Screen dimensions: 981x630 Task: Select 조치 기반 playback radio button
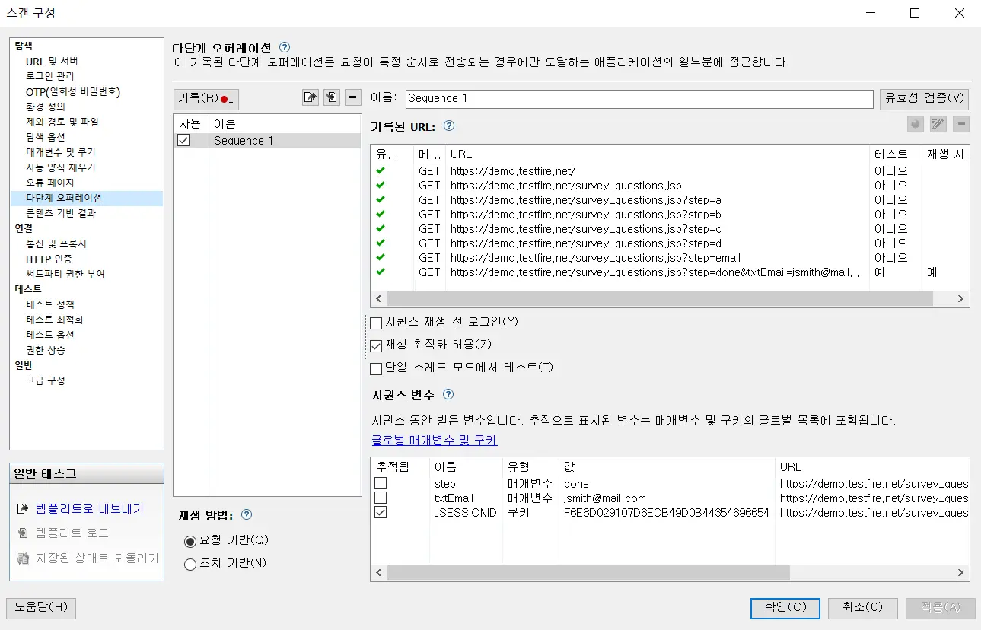click(x=190, y=564)
